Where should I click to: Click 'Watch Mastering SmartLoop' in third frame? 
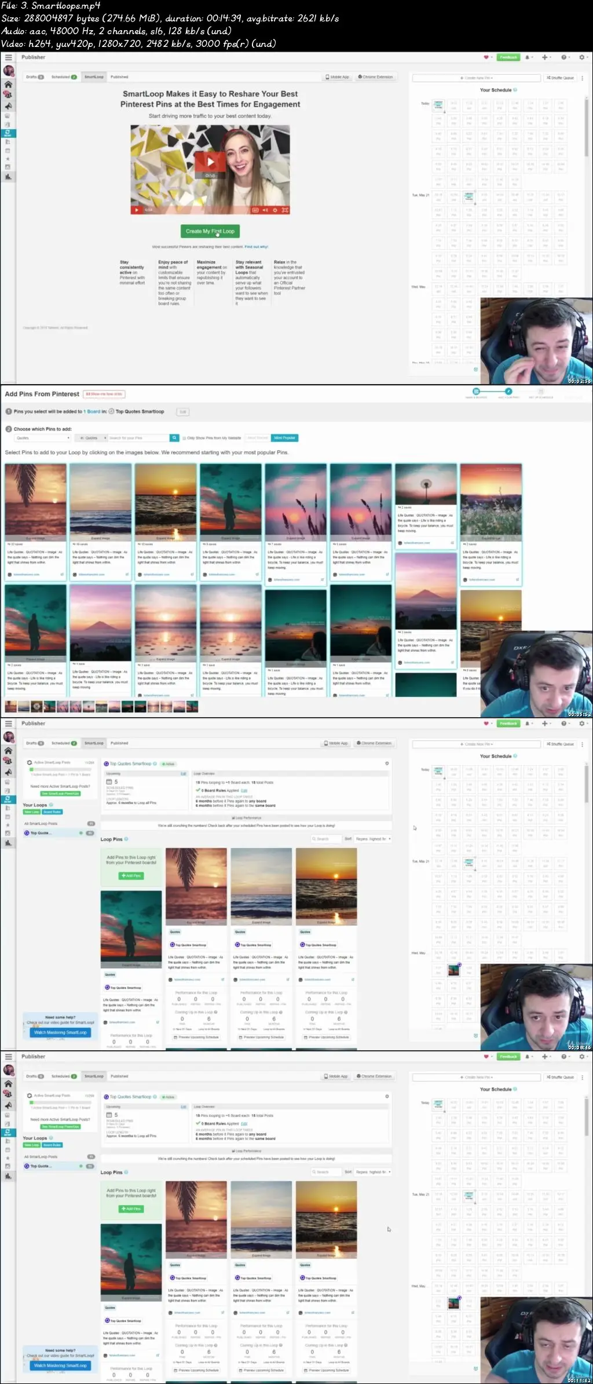60,1032
